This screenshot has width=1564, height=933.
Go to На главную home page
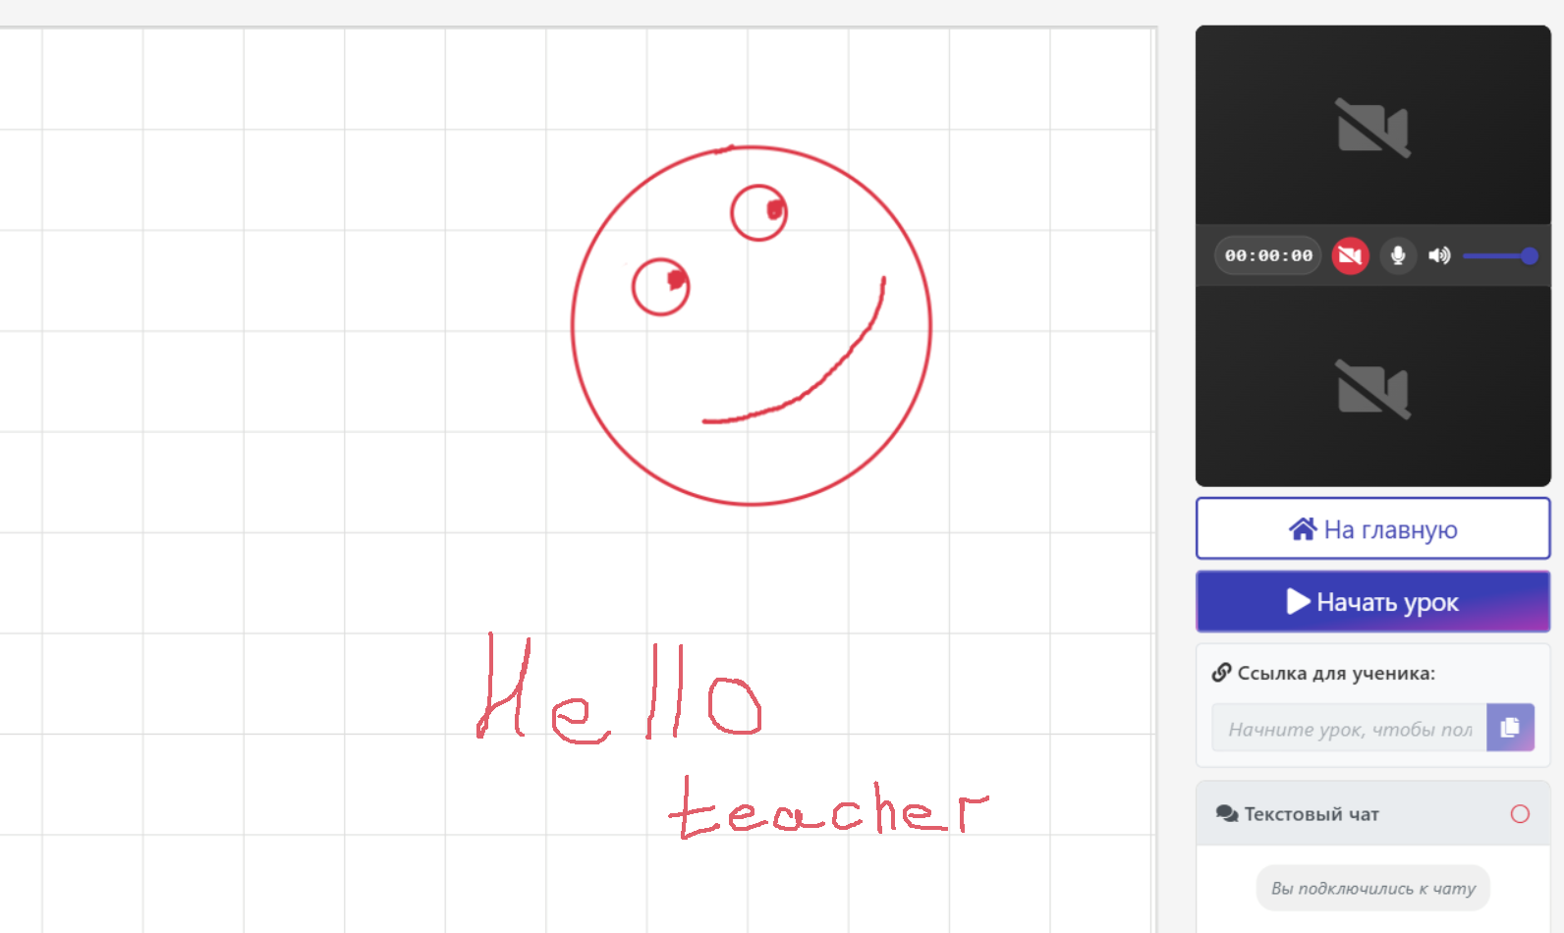click(1373, 528)
